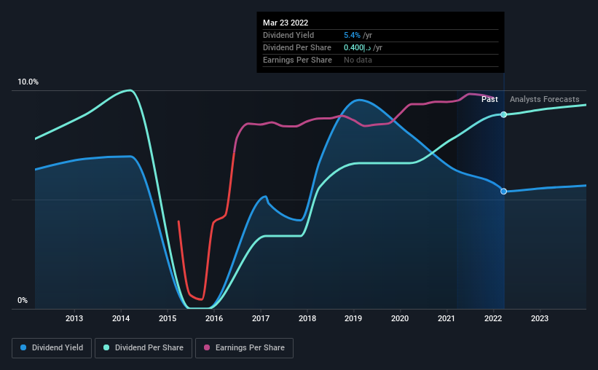
Task: Click the 2017 x-axis label
Action: click(261, 318)
